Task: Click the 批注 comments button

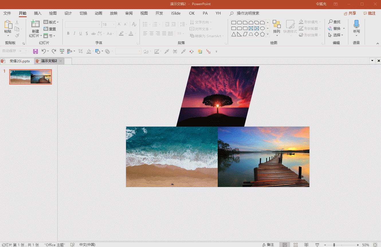Action: click(370, 13)
